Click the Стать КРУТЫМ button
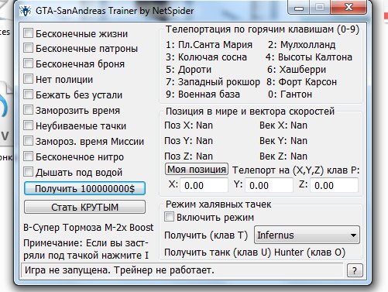This screenshot has width=388, height=292. click(84, 207)
